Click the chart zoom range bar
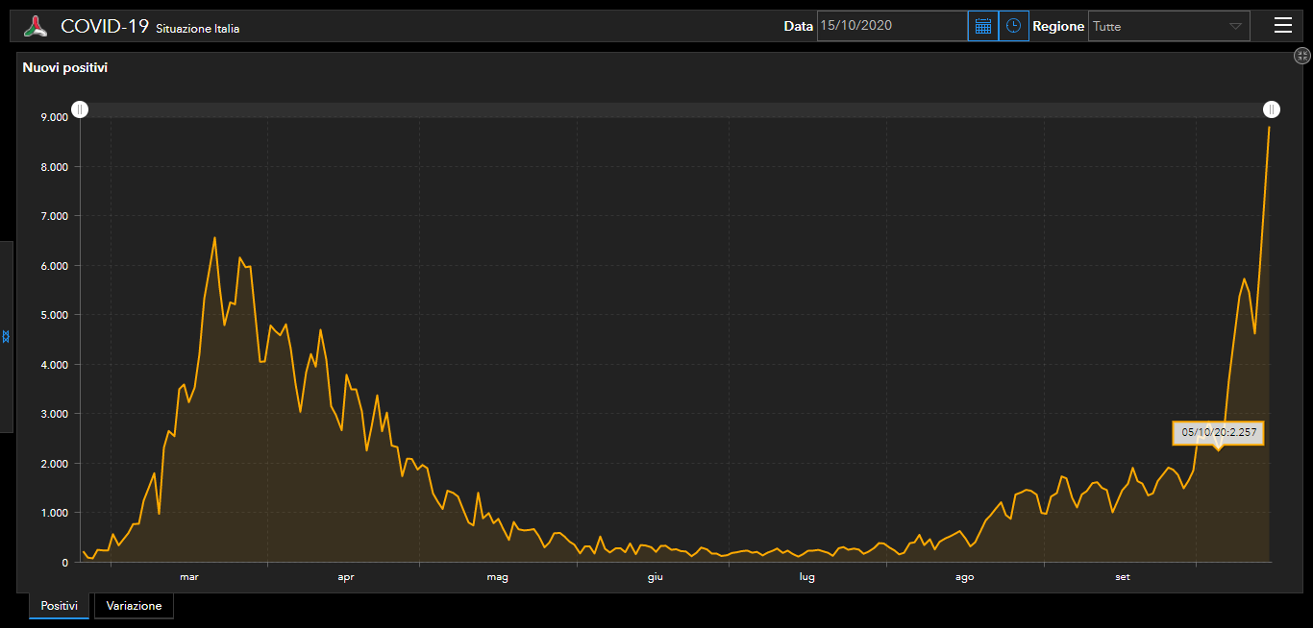This screenshot has width=1313, height=628. (x=673, y=109)
